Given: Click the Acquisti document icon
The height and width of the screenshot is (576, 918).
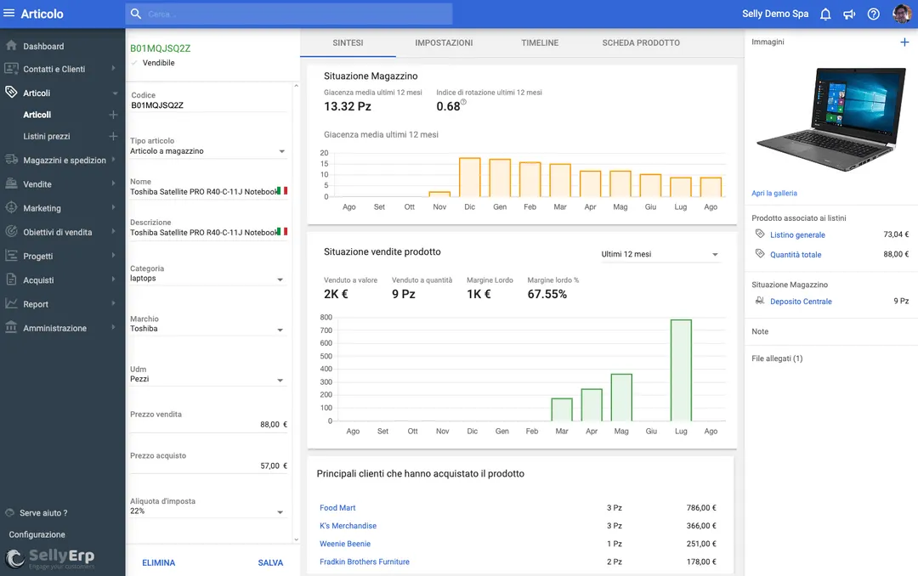Looking at the screenshot, I should point(11,280).
